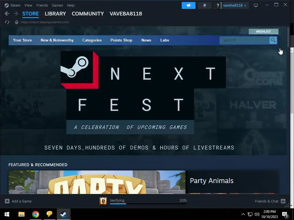
Task: Switch to Big Picture mode via the monitor icon
Action: tap(256, 5)
